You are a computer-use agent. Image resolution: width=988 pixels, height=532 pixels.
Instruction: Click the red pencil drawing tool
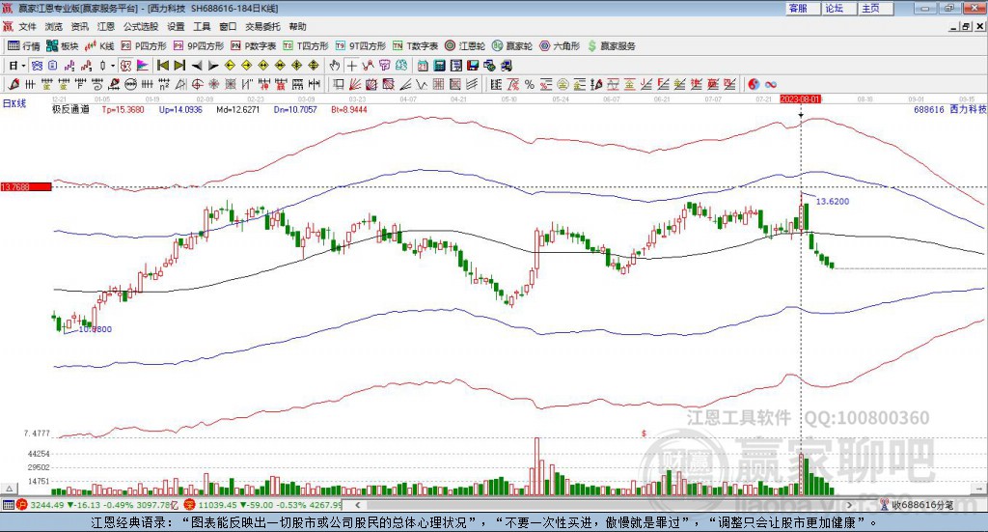click(x=14, y=84)
